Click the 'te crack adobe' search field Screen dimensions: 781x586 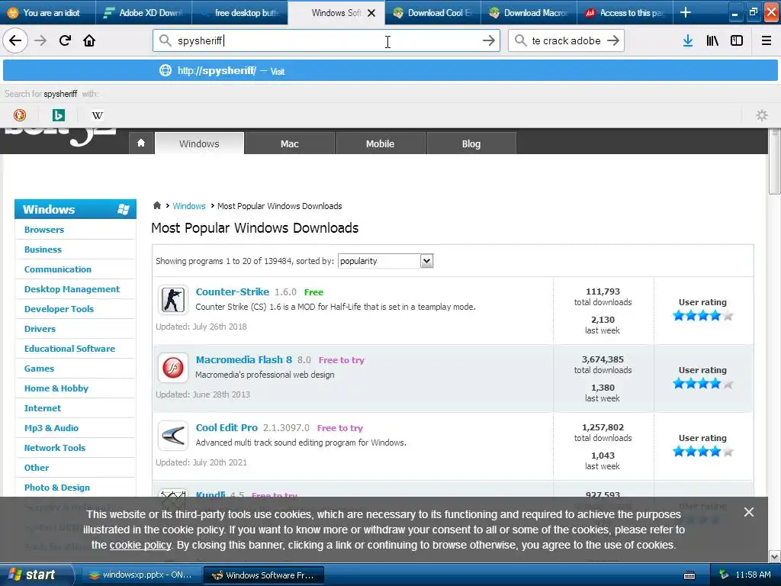[566, 40]
